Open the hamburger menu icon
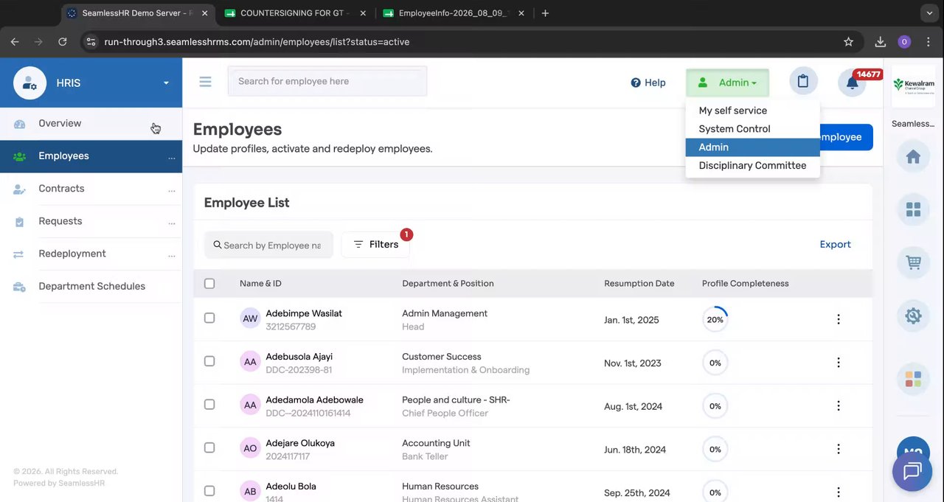This screenshot has width=944, height=502. click(x=205, y=82)
